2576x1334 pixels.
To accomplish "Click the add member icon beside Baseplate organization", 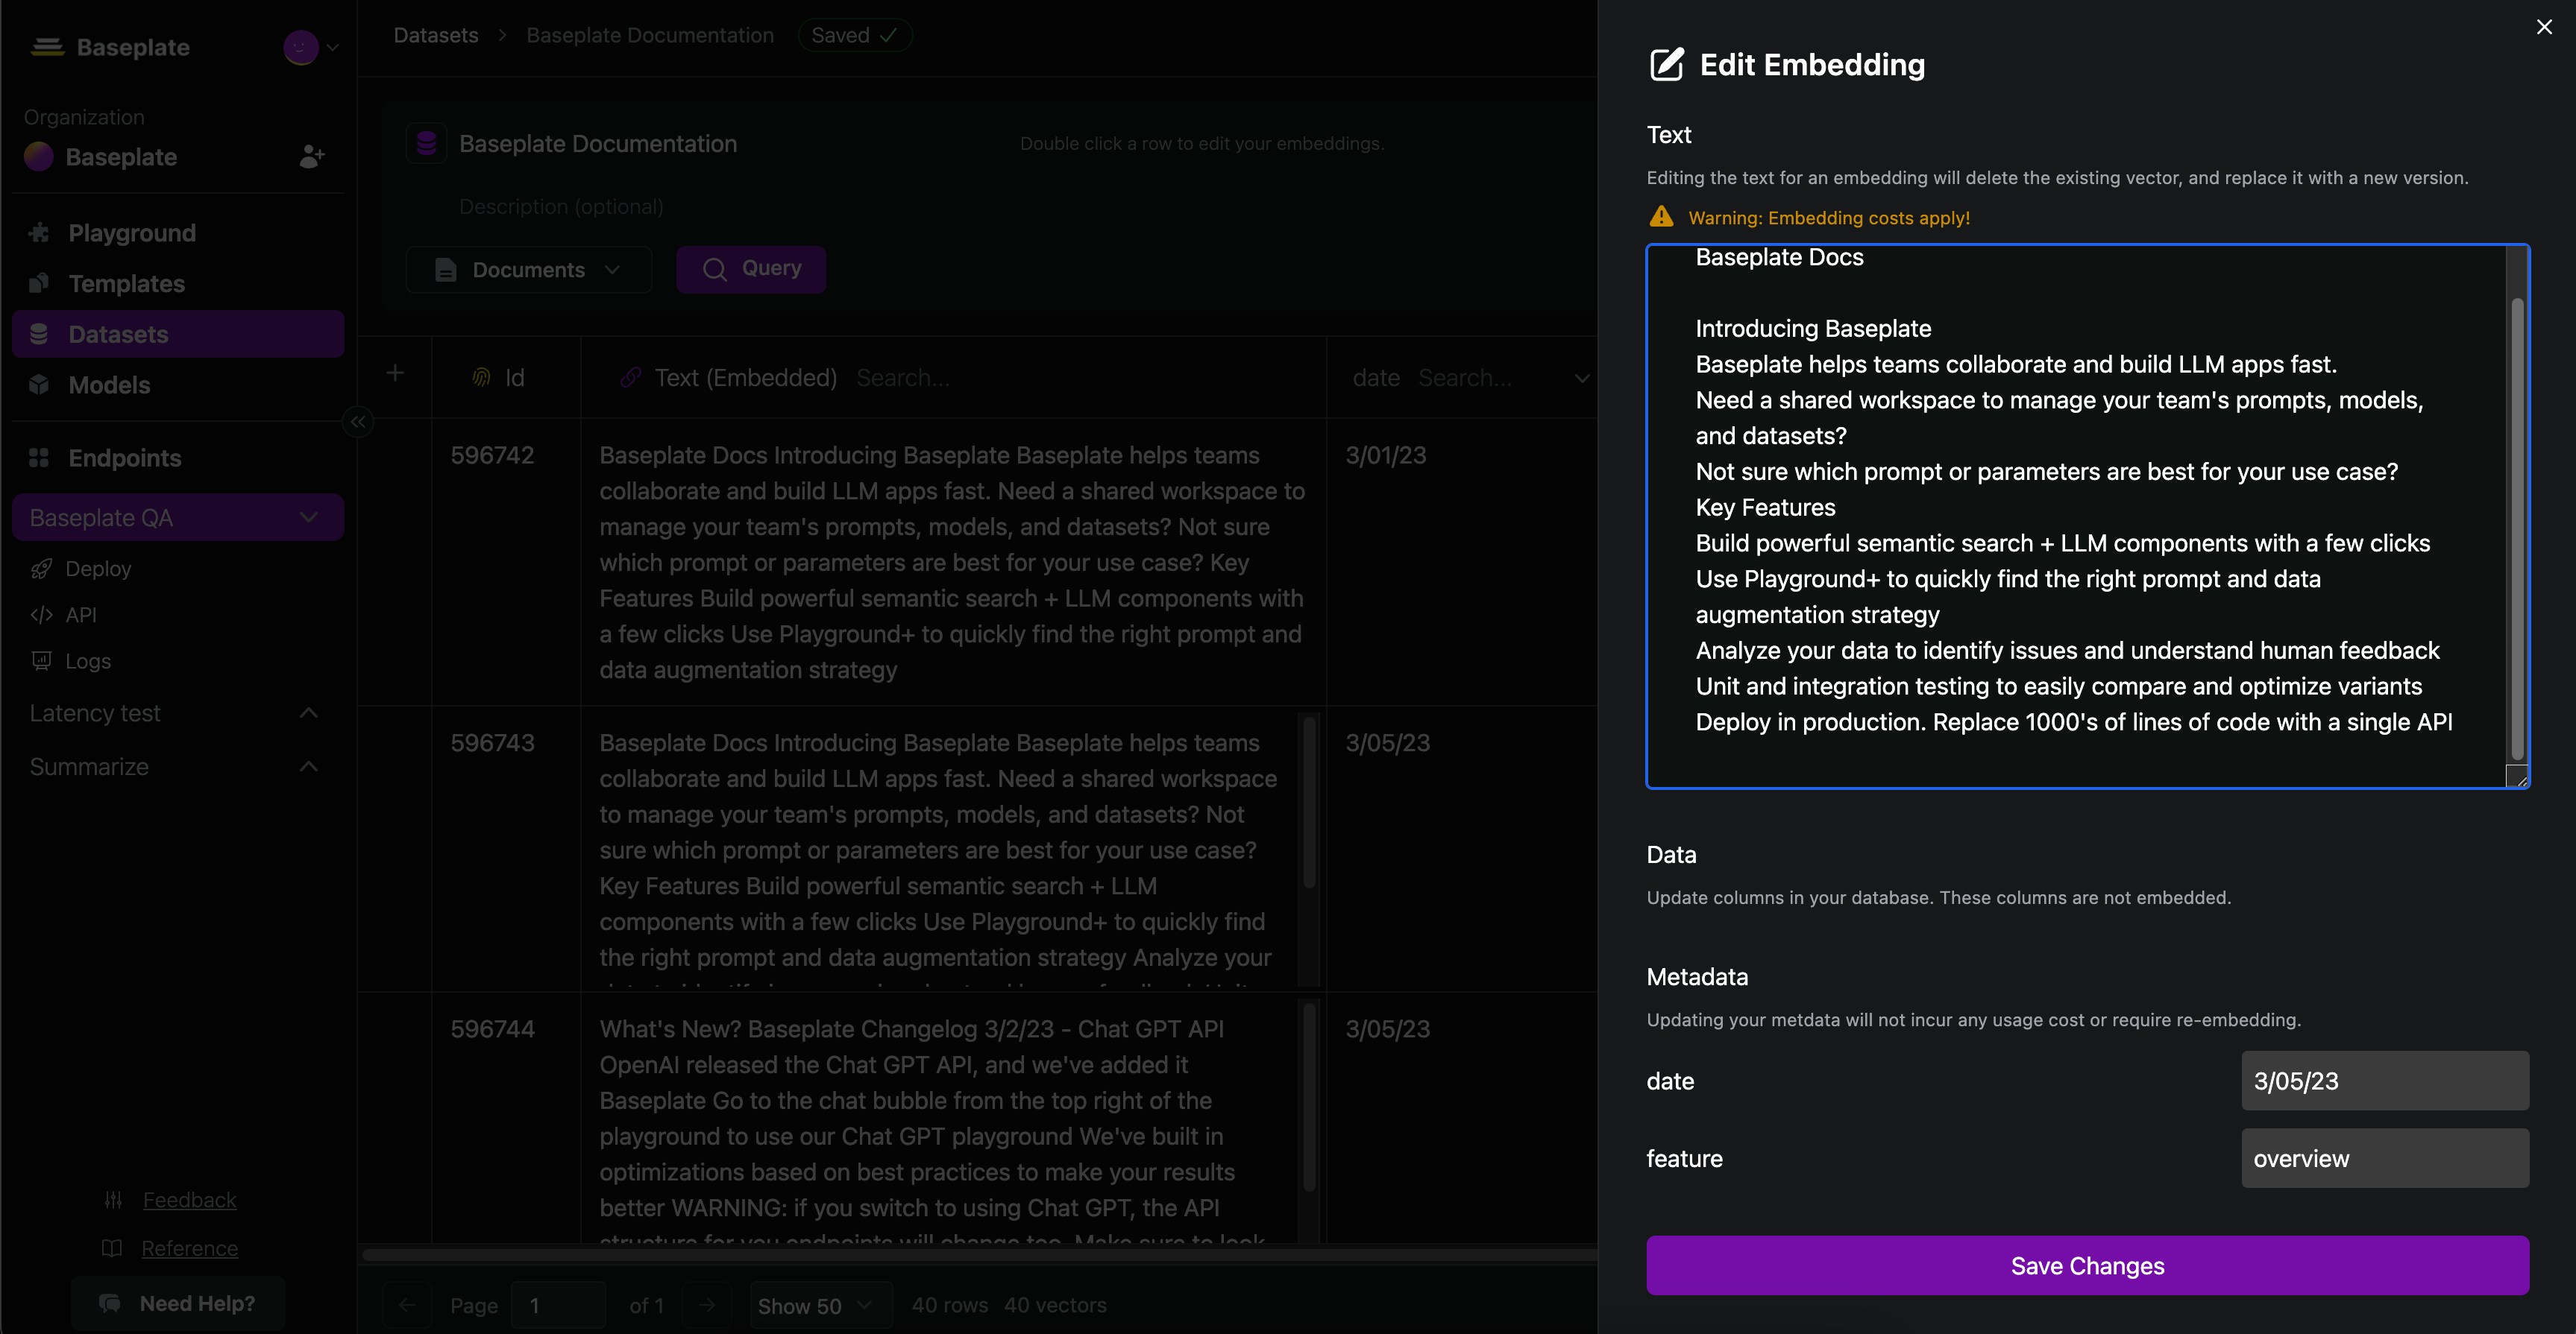I will [x=311, y=157].
